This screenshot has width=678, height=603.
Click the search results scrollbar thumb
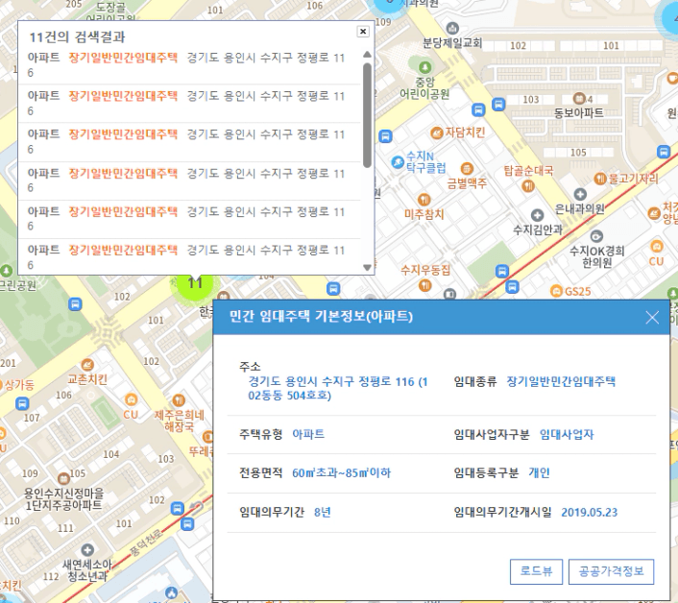click(367, 115)
